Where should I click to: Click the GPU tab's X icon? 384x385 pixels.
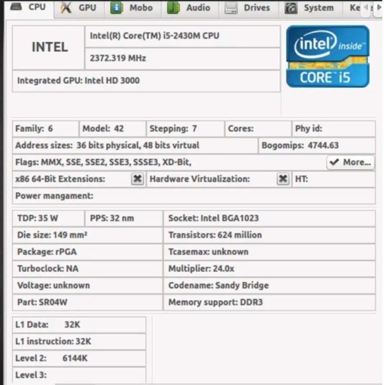point(66,8)
